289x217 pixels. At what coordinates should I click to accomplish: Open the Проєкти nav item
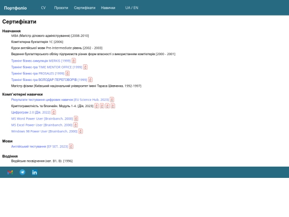tap(61, 8)
